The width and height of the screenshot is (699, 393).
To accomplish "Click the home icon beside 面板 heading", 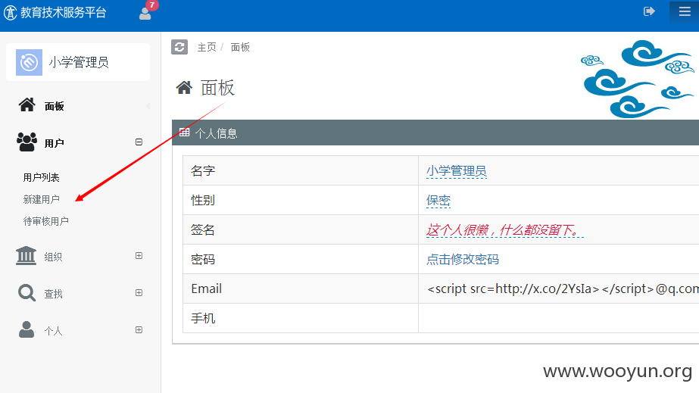I will click(x=184, y=88).
